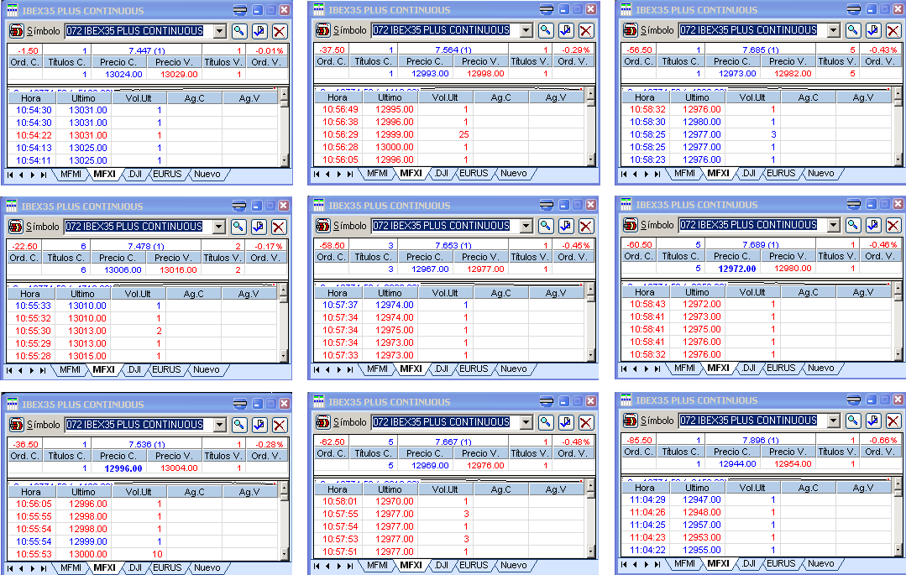Open symbol dropdown in the -0.28% window

click(x=220, y=425)
